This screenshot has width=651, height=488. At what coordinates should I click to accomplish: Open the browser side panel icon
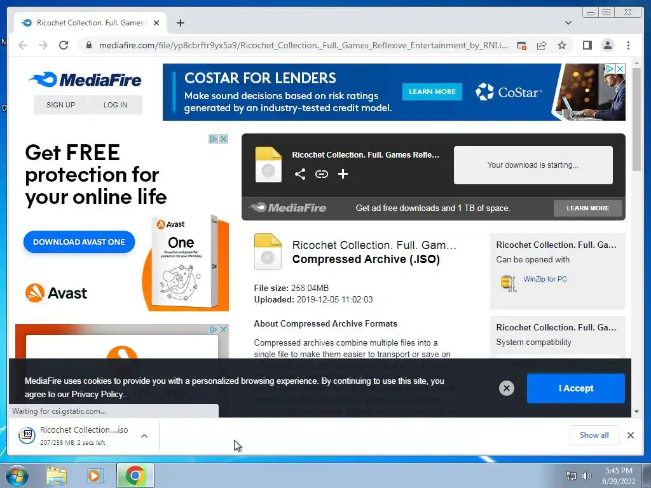pyautogui.click(x=587, y=45)
